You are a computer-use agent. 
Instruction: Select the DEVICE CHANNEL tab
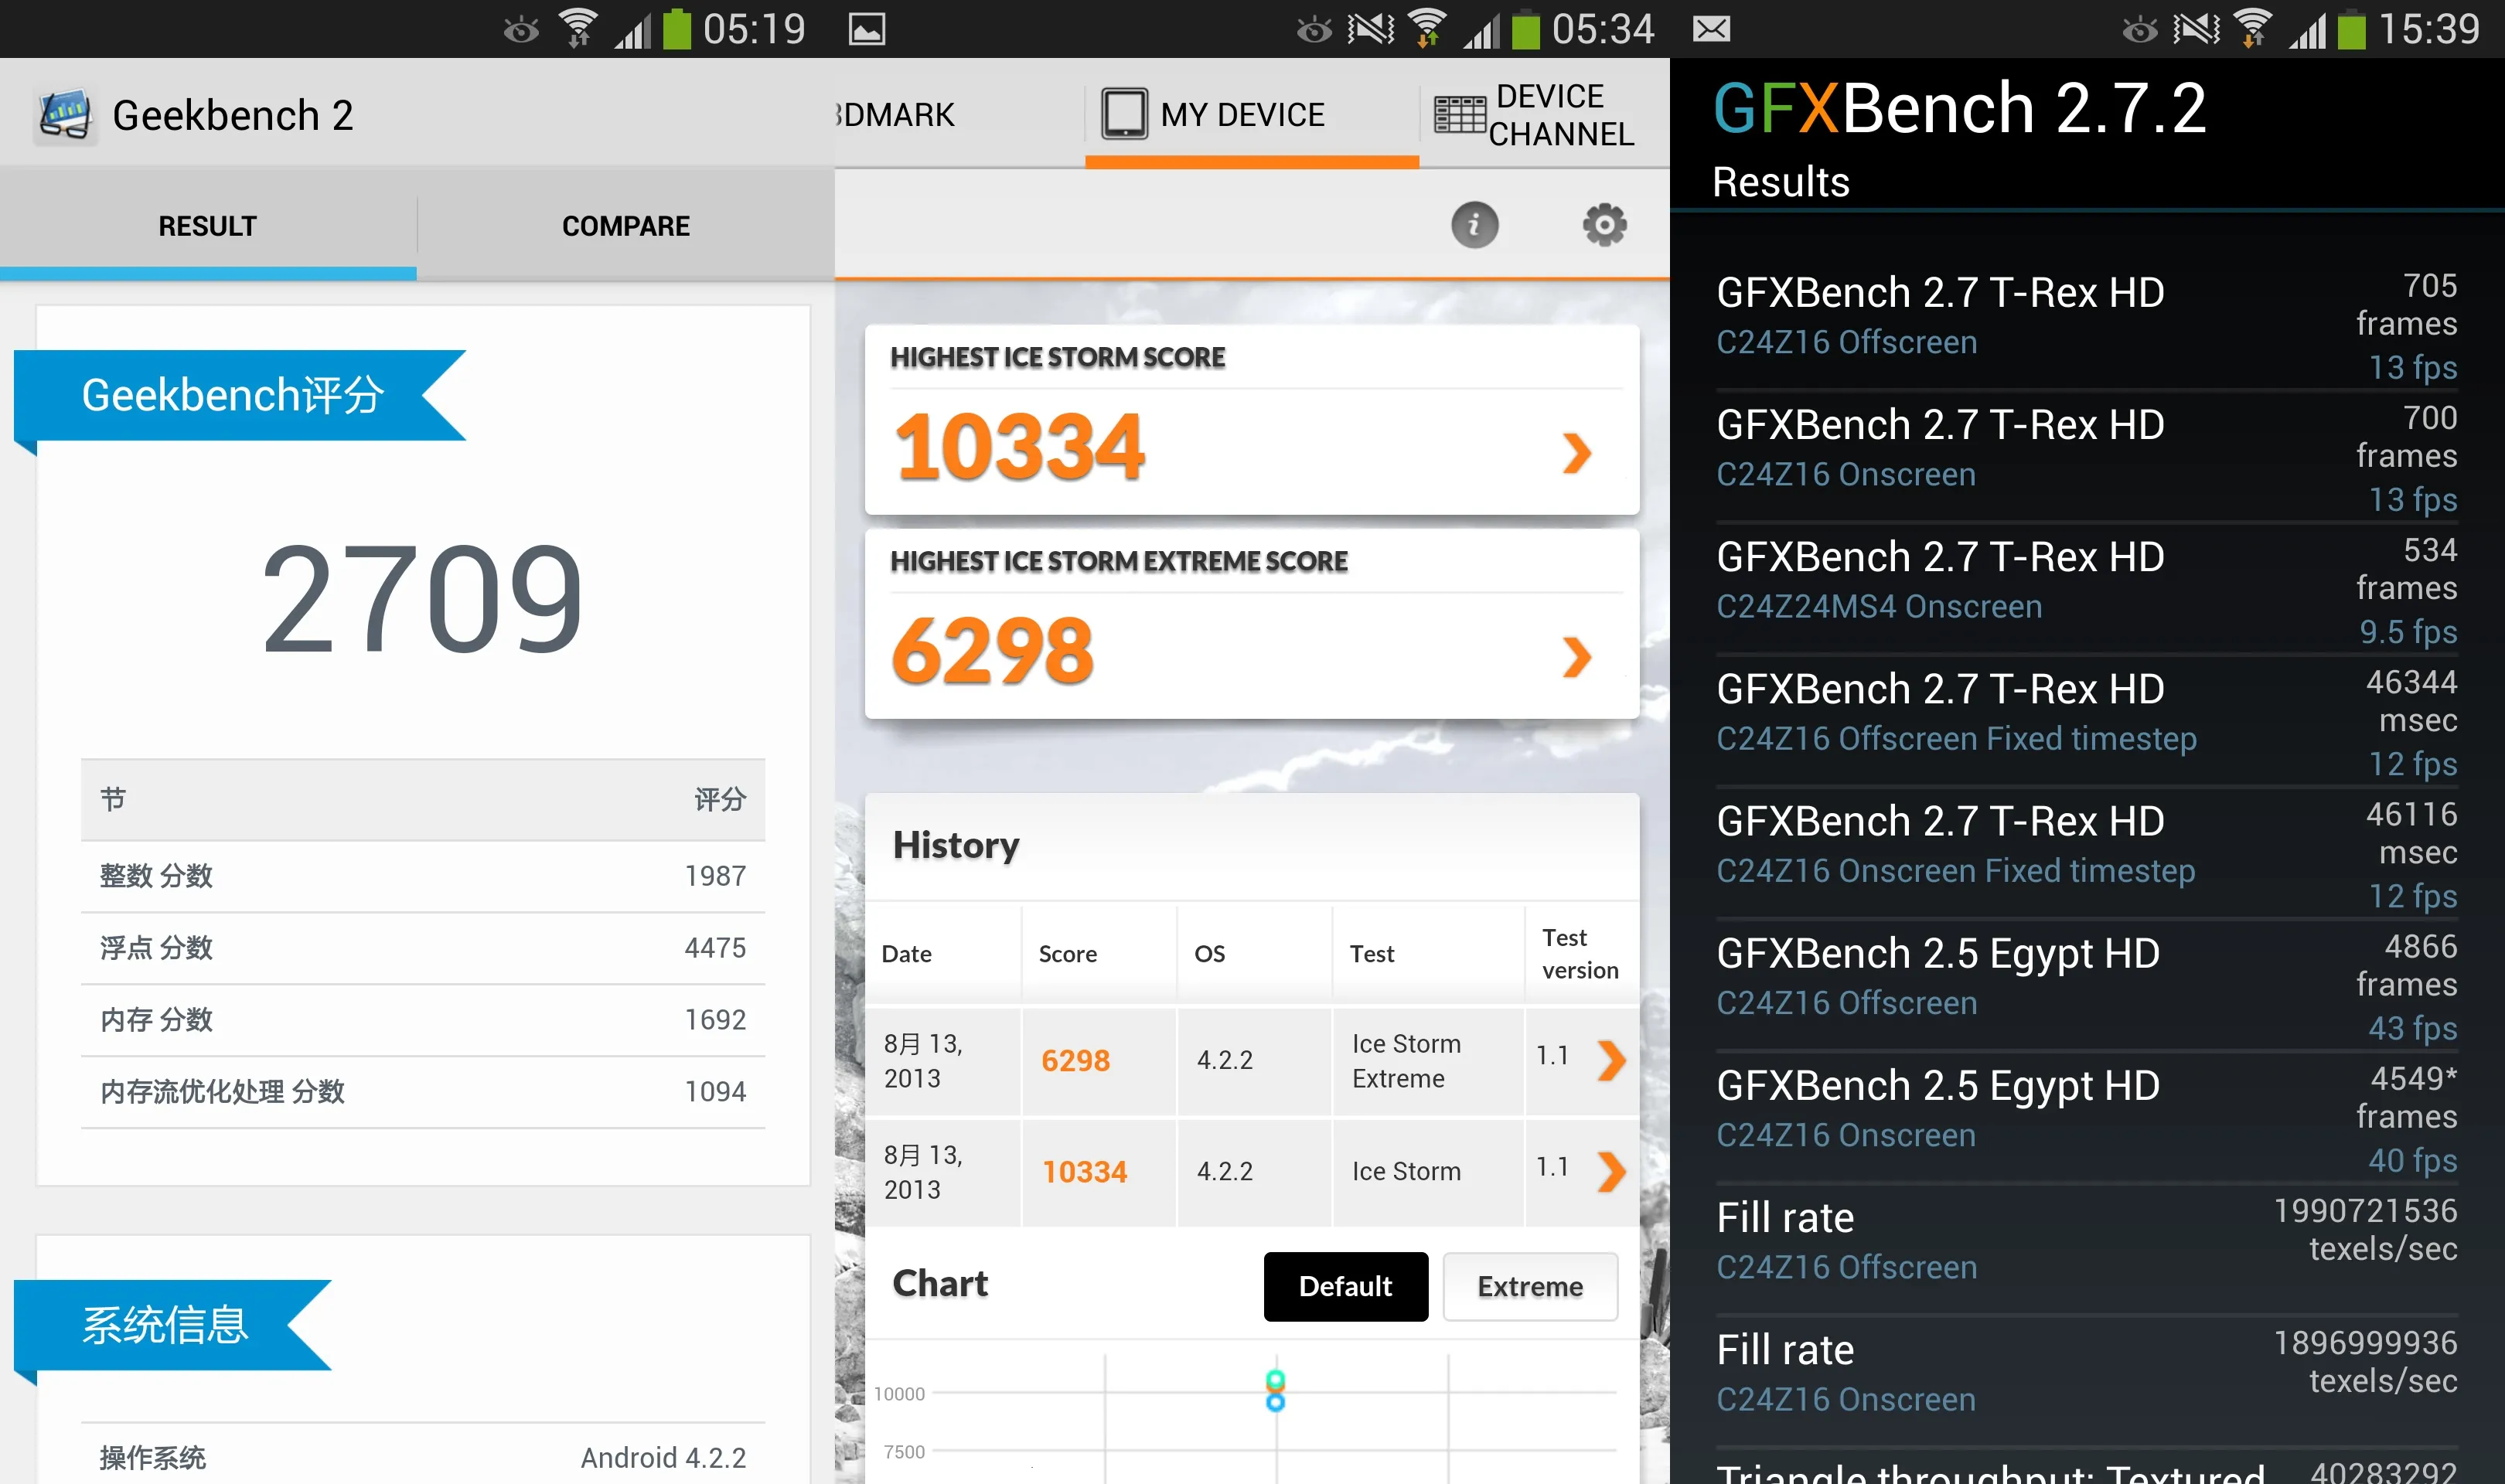point(1544,114)
